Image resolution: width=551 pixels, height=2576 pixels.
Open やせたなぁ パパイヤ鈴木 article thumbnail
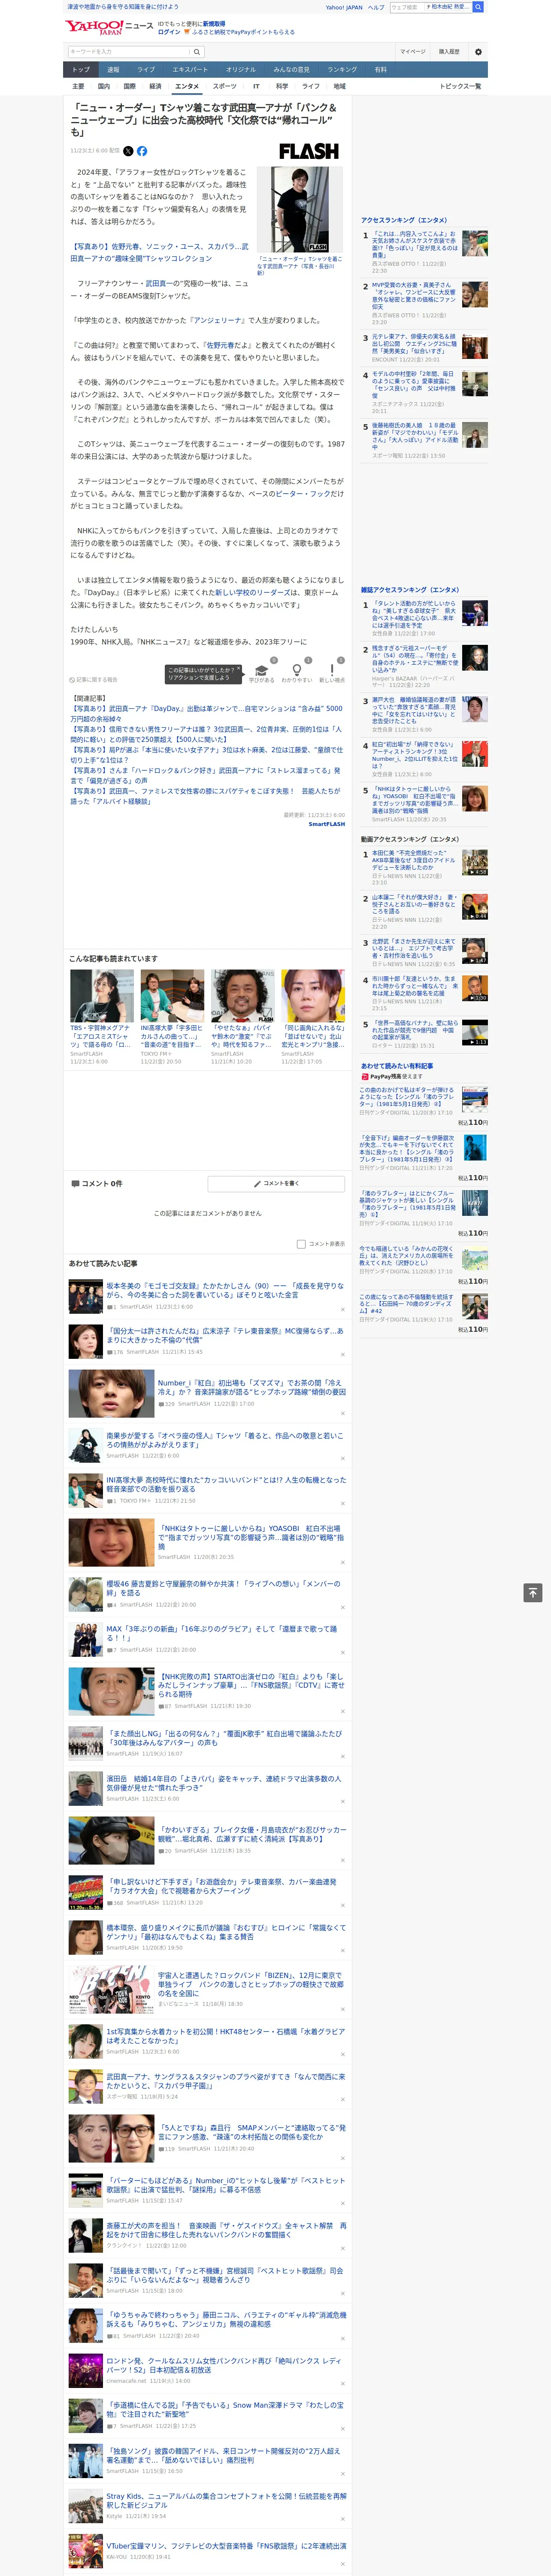pyautogui.click(x=242, y=995)
